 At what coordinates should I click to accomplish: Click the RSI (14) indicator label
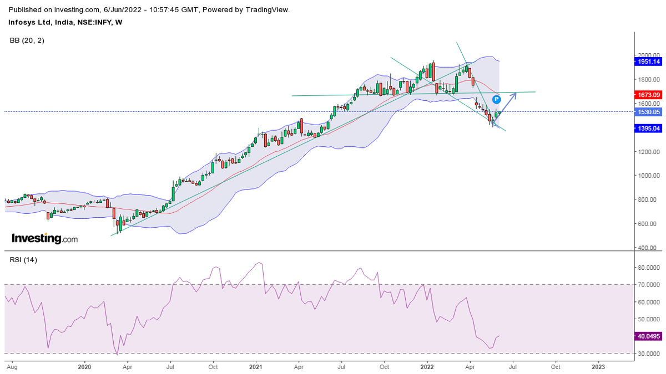point(23,259)
